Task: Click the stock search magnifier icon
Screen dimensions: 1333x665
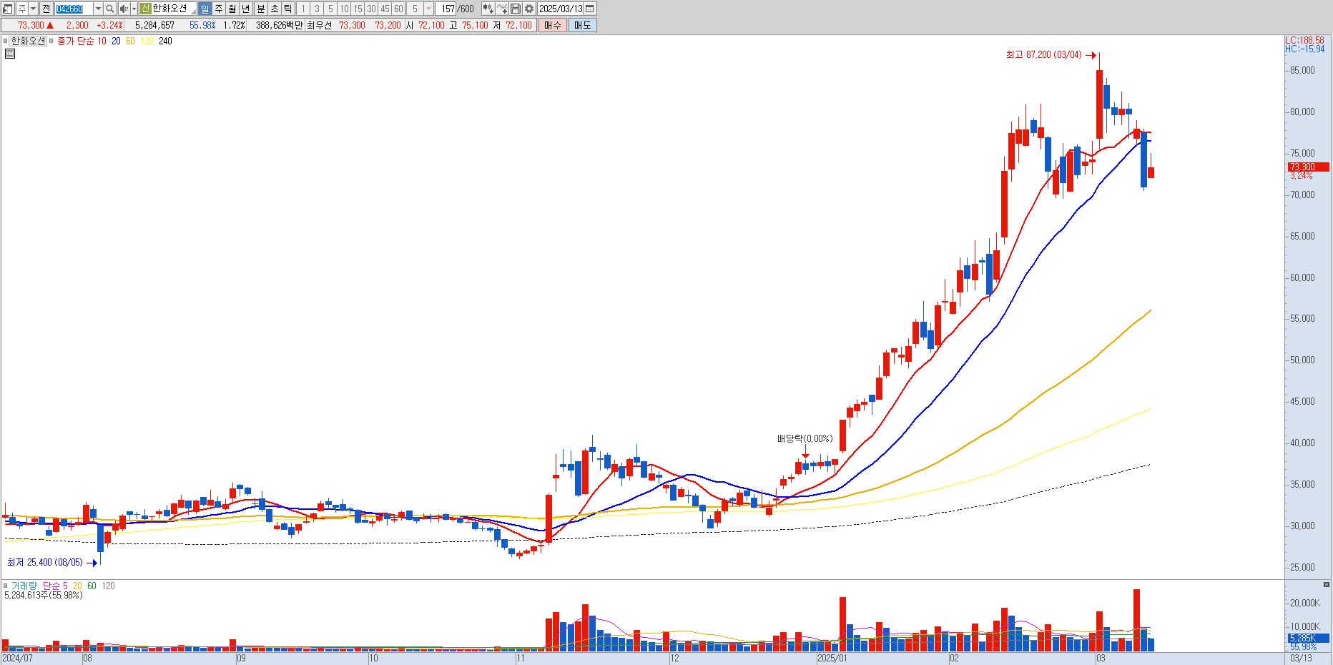Action: [109, 9]
